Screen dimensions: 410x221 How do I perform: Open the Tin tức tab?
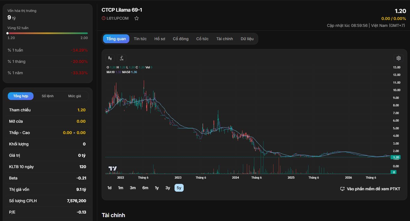point(140,39)
